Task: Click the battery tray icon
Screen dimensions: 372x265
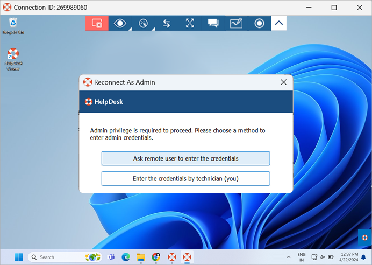Action: 331,257
